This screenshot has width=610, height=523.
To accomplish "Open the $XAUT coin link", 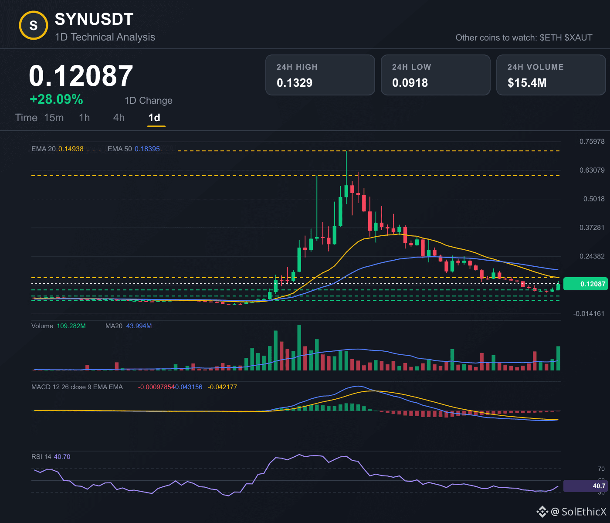I will (x=578, y=37).
